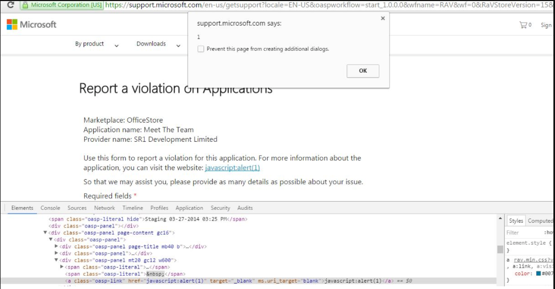
Task: Open the Profiles DevTools tab
Action: [x=159, y=208]
